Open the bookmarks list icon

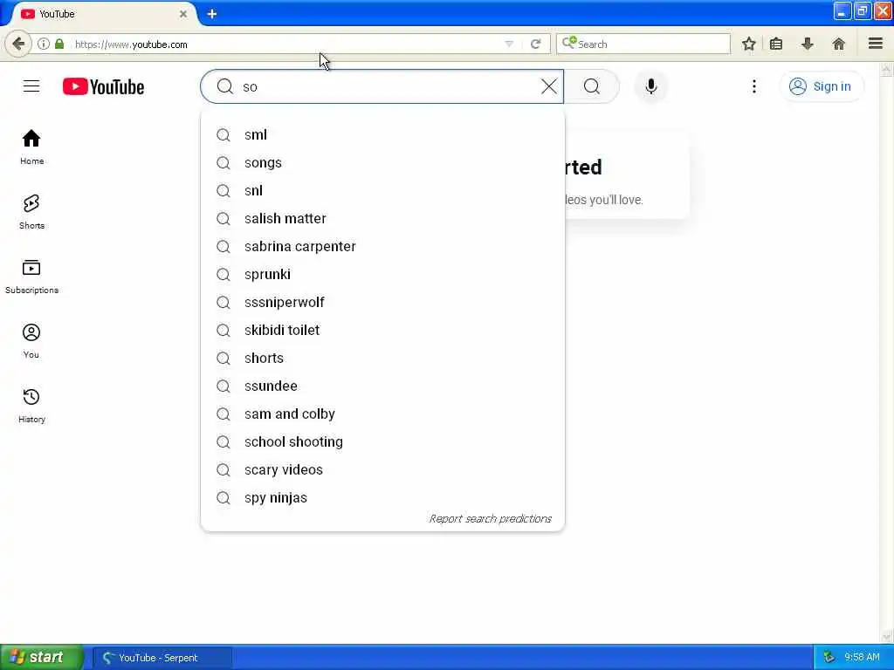point(776,44)
